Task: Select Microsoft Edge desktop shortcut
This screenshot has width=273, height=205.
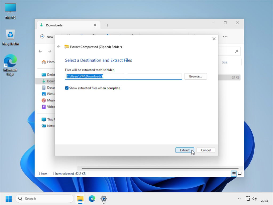Action: [x=10, y=65]
